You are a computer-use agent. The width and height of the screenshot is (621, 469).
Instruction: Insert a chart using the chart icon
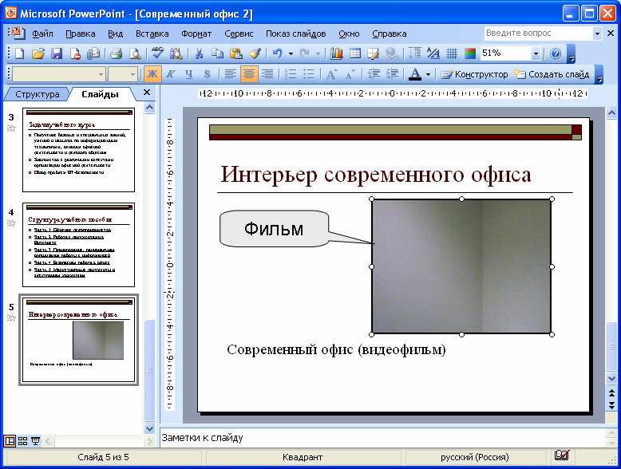coord(336,53)
